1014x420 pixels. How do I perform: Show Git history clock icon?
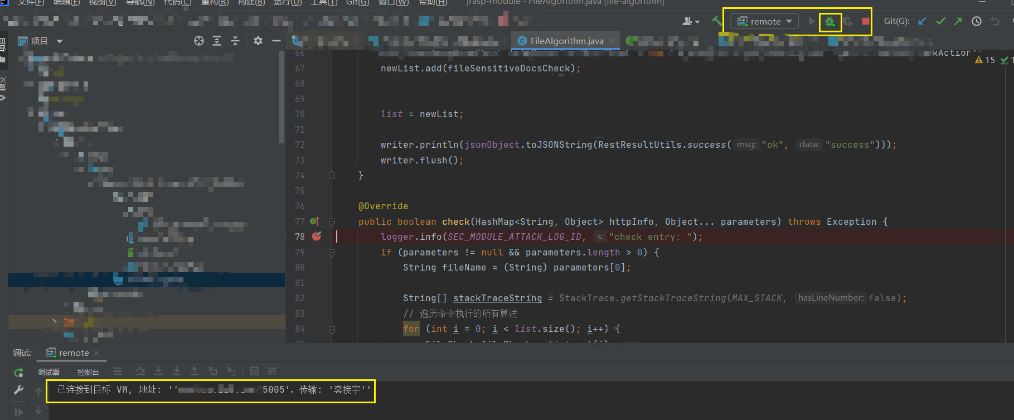pyautogui.click(x=977, y=21)
